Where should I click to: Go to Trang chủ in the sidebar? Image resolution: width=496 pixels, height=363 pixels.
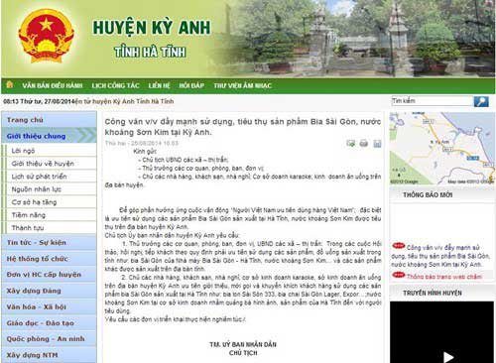coord(49,120)
